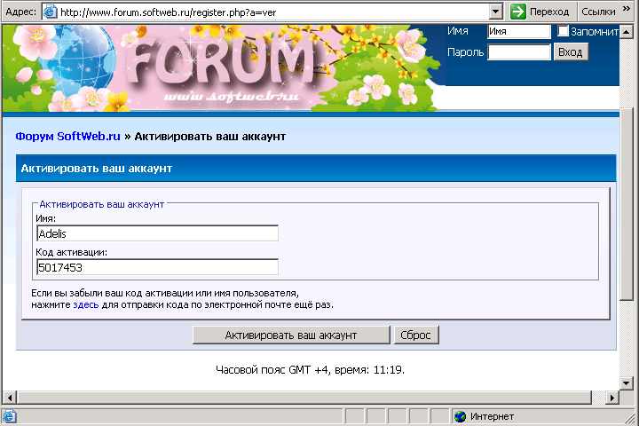The width and height of the screenshot is (639, 426).
Task: Click the Код активации field with 5017453
Action: 157,267
